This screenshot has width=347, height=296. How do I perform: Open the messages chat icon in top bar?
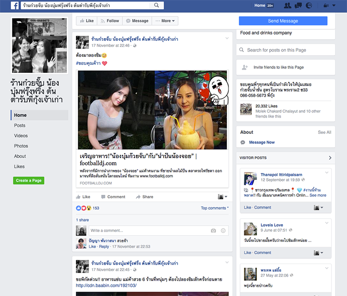(x=298, y=5)
